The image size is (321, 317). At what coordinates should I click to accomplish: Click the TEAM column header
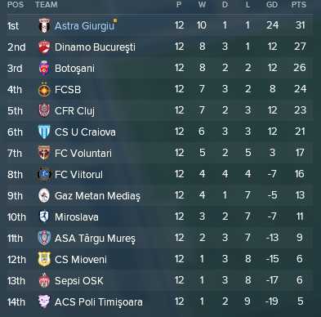coord(47,5)
